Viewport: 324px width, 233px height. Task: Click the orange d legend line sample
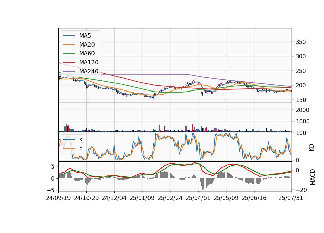point(69,148)
